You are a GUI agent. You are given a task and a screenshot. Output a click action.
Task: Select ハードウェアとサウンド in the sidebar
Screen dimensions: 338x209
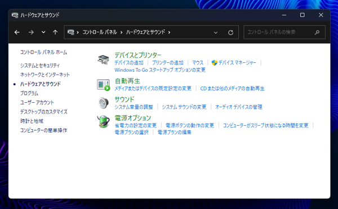41,84
